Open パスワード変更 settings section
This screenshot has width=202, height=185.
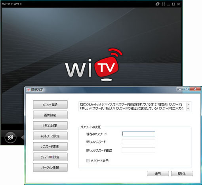pyautogui.click(x=50, y=147)
